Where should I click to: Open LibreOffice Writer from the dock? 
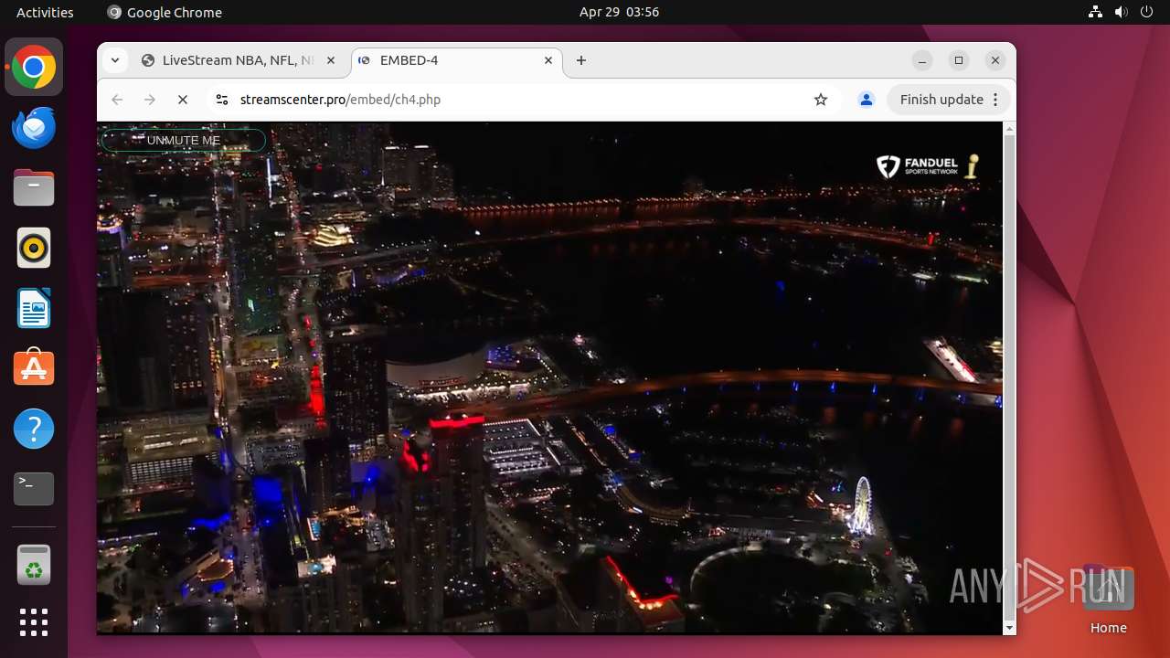coord(34,308)
